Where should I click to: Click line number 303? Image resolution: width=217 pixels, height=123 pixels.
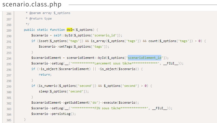coord(9,109)
